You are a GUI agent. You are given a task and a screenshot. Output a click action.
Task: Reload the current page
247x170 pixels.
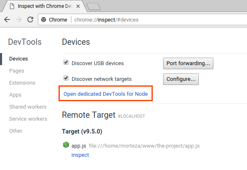point(30,19)
